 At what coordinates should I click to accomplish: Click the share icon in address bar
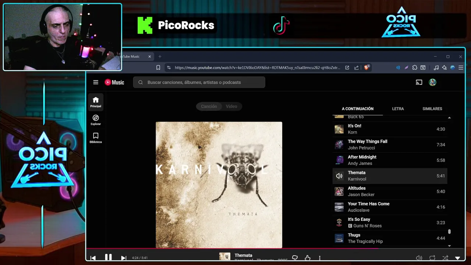(x=357, y=68)
